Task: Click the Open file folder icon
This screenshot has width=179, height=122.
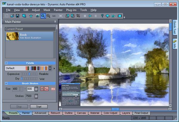Action: (12, 16)
